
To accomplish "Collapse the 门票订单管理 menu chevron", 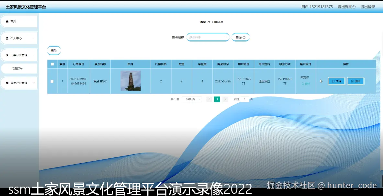I will 34,55.
